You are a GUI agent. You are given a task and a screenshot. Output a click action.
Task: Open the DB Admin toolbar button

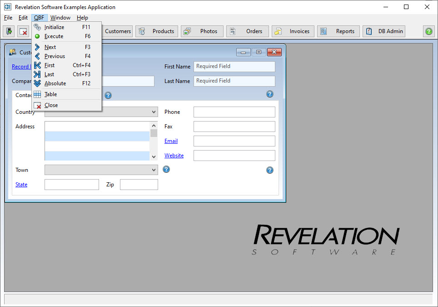pyautogui.click(x=384, y=31)
